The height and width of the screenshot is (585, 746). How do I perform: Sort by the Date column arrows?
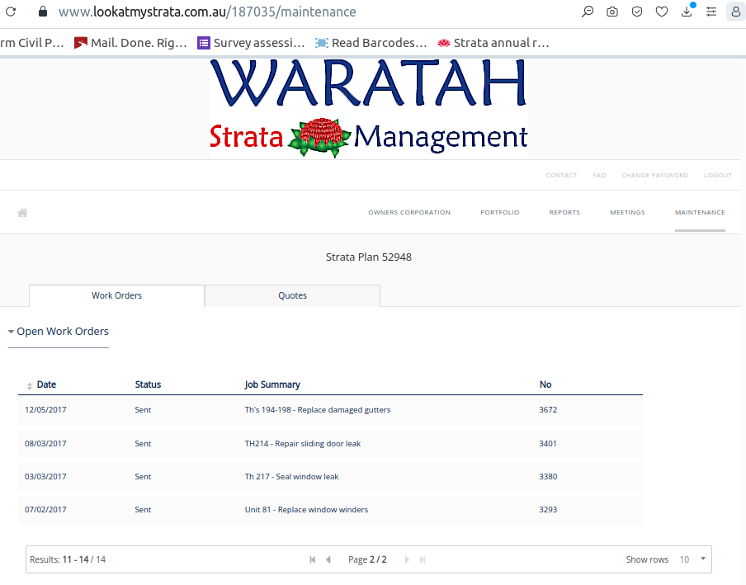(x=30, y=385)
